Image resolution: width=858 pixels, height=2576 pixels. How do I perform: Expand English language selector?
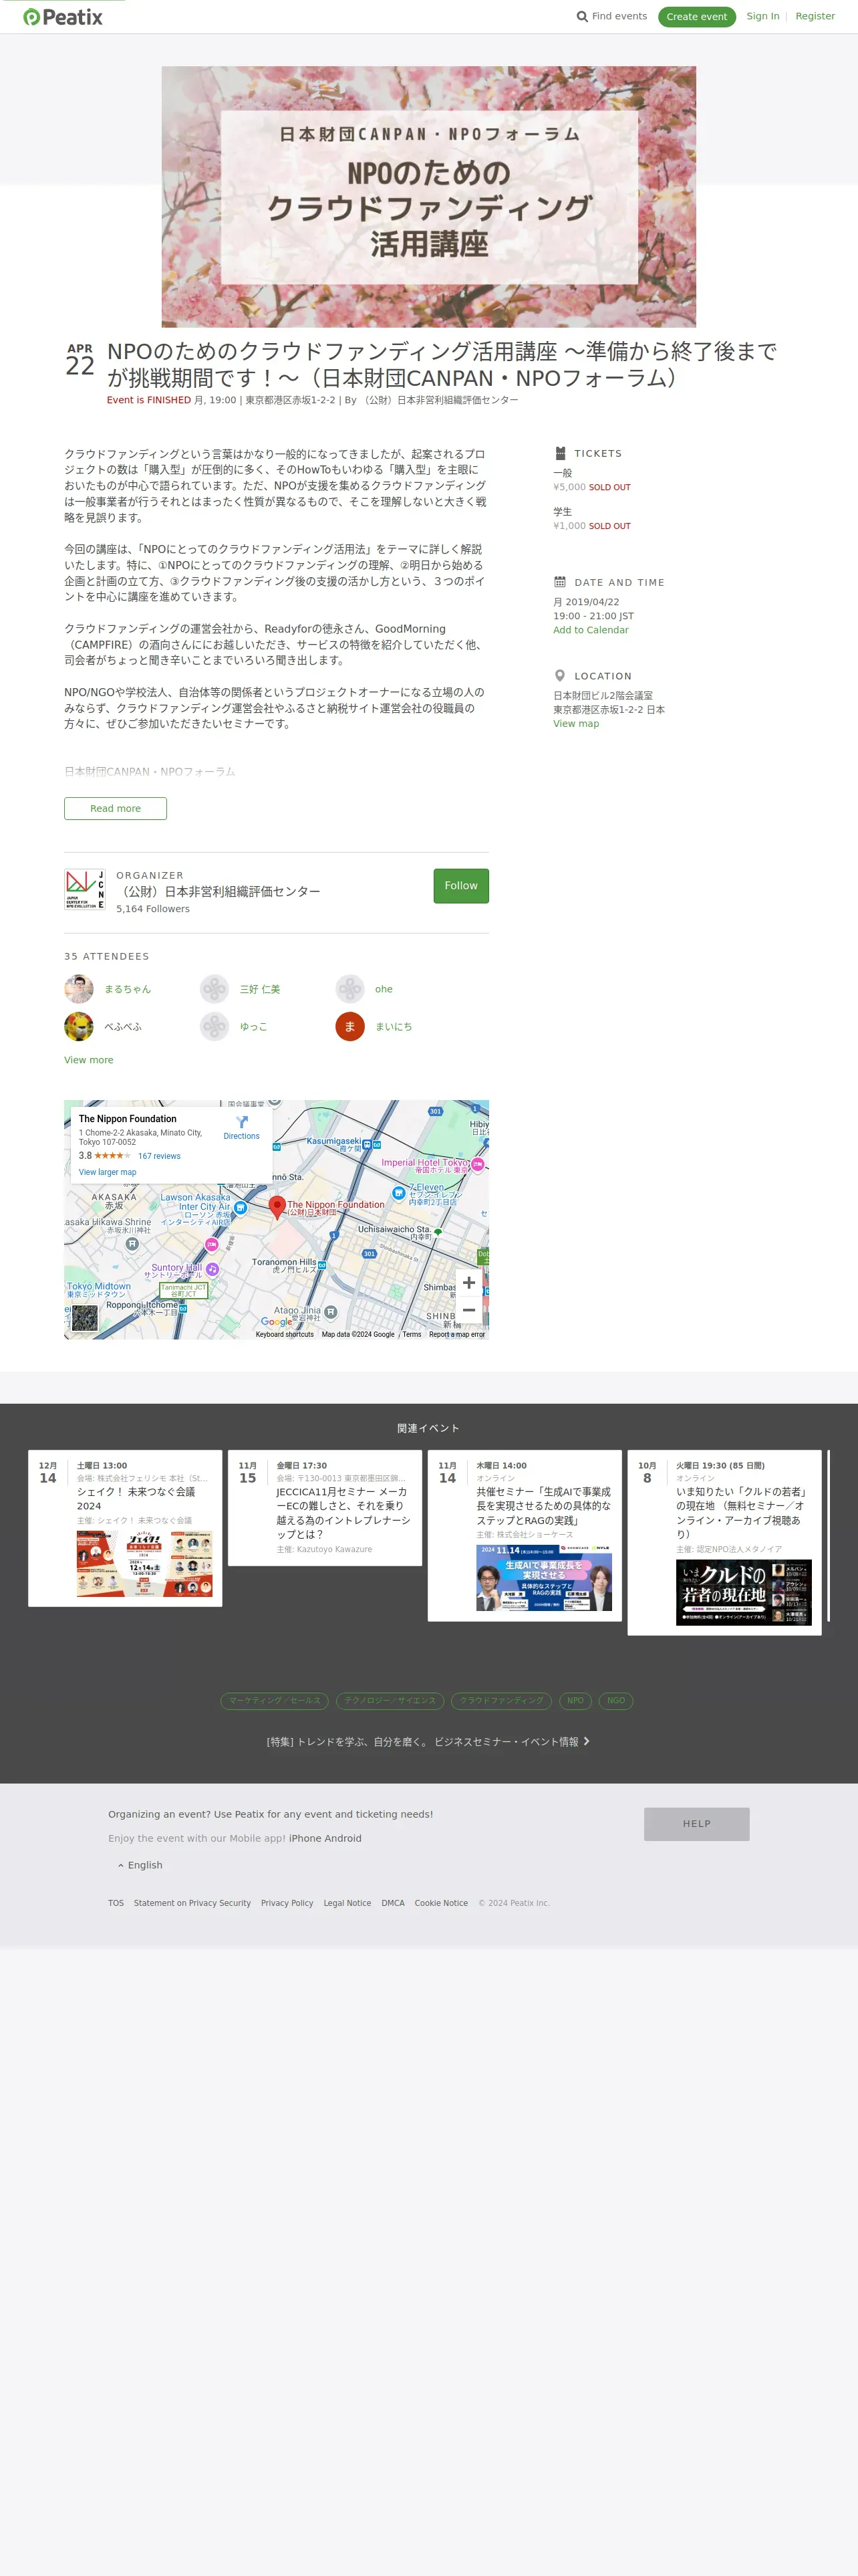(140, 1865)
